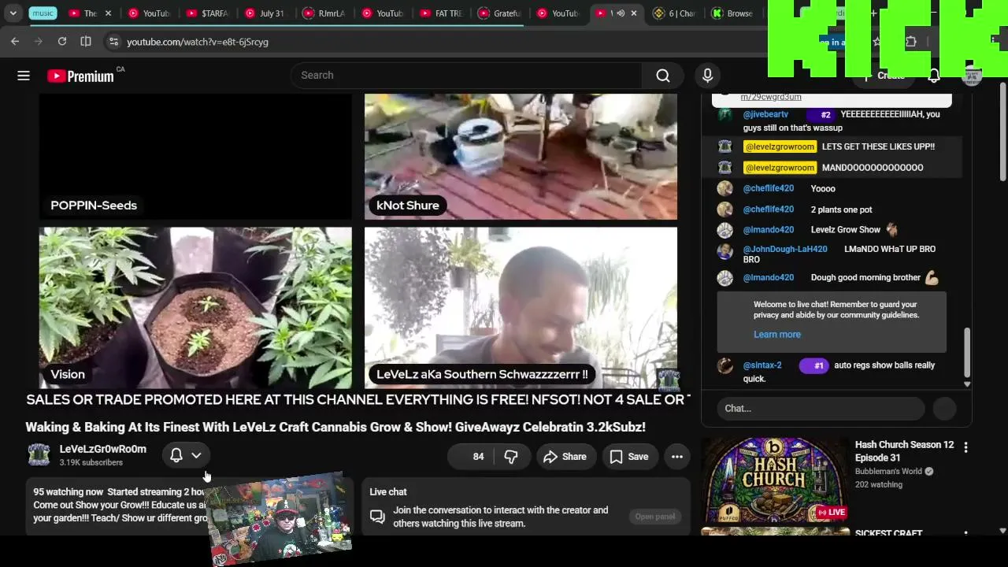
Task: Go back using the browser back arrow
Action: 15,42
